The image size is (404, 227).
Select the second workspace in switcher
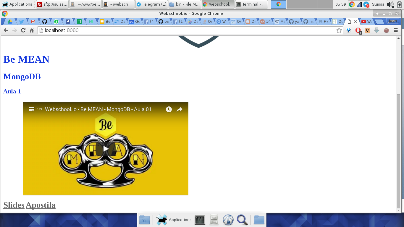[x=294, y=4]
